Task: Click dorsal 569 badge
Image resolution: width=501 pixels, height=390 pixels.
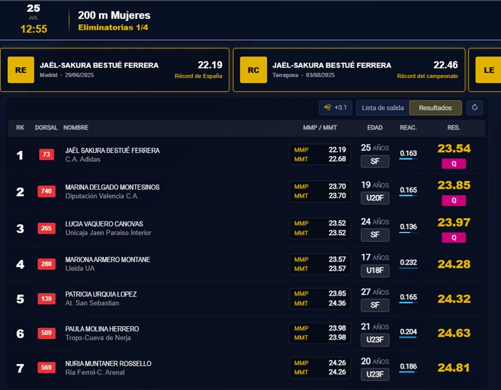Action: click(x=47, y=367)
